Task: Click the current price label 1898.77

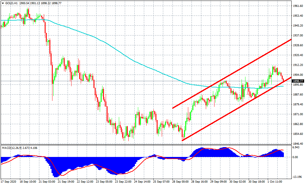Action: pos(298,81)
